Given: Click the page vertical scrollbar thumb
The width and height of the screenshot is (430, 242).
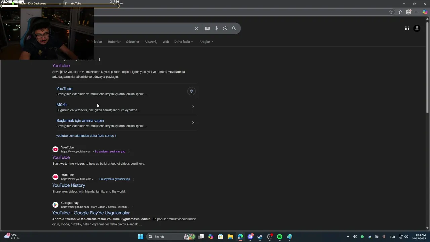Looking at the screenshot, I should tap(428, 67).
